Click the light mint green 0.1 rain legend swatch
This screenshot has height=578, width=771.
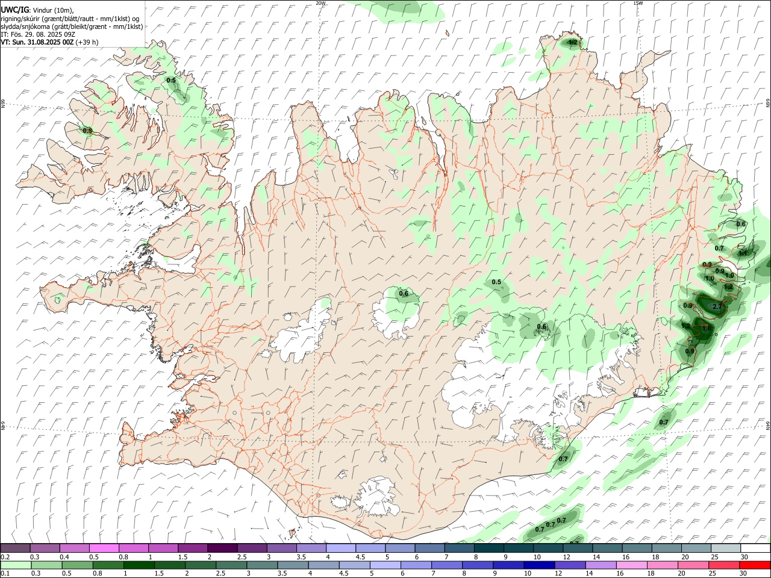pyautogui.click(x=16, y=565)
